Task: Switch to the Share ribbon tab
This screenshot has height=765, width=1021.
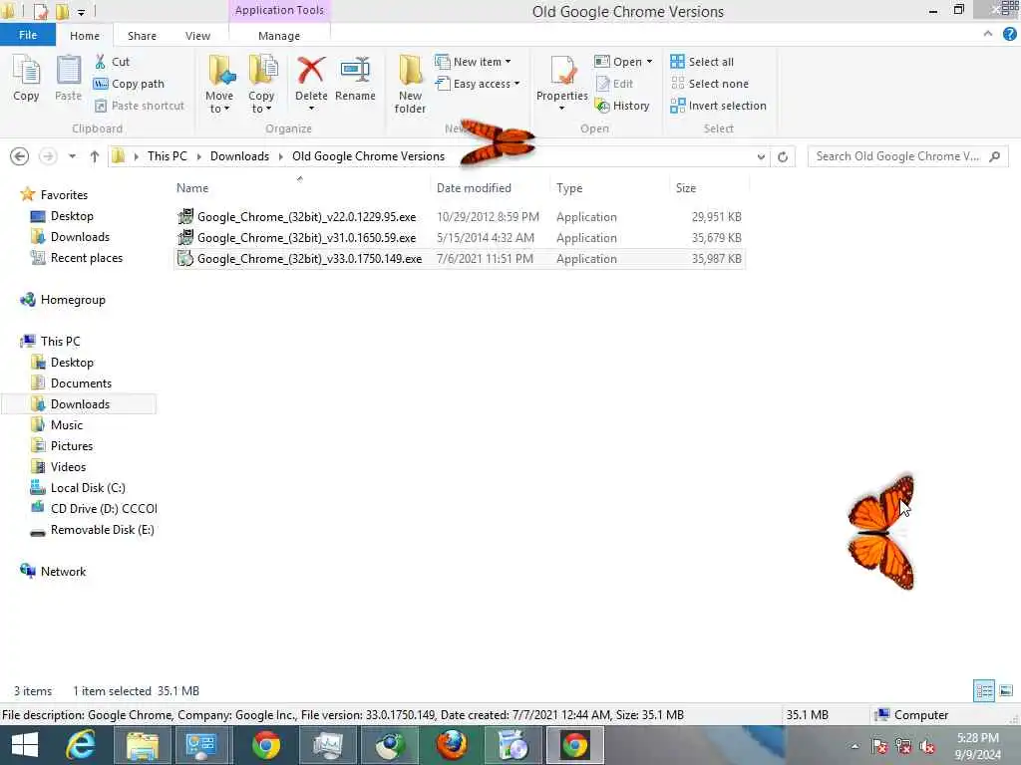Action: (x=142, y=36)
